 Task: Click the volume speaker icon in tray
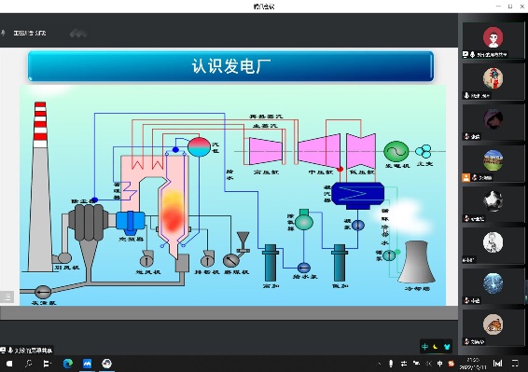pyautogui.click(x=429, y=364)
